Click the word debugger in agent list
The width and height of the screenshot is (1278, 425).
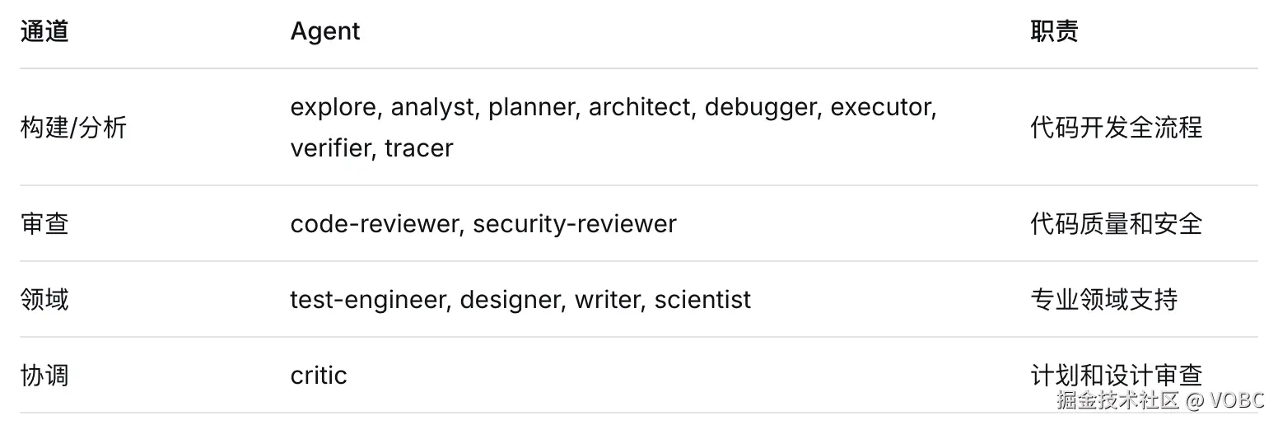point(763,108)
